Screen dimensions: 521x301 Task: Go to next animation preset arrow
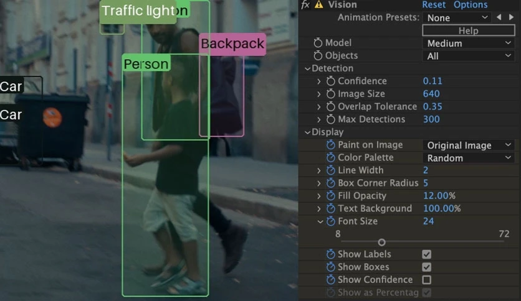(512, 17)
